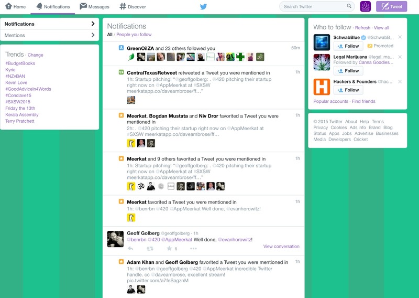The image size is (419, 298).
Task: Click View conversation link
Action: click(281, 247)
